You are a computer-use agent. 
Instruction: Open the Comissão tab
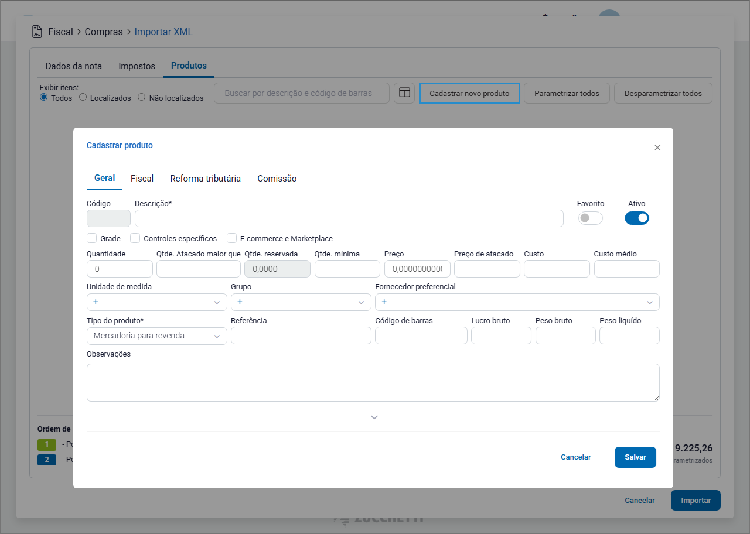[x=277, y=179]
